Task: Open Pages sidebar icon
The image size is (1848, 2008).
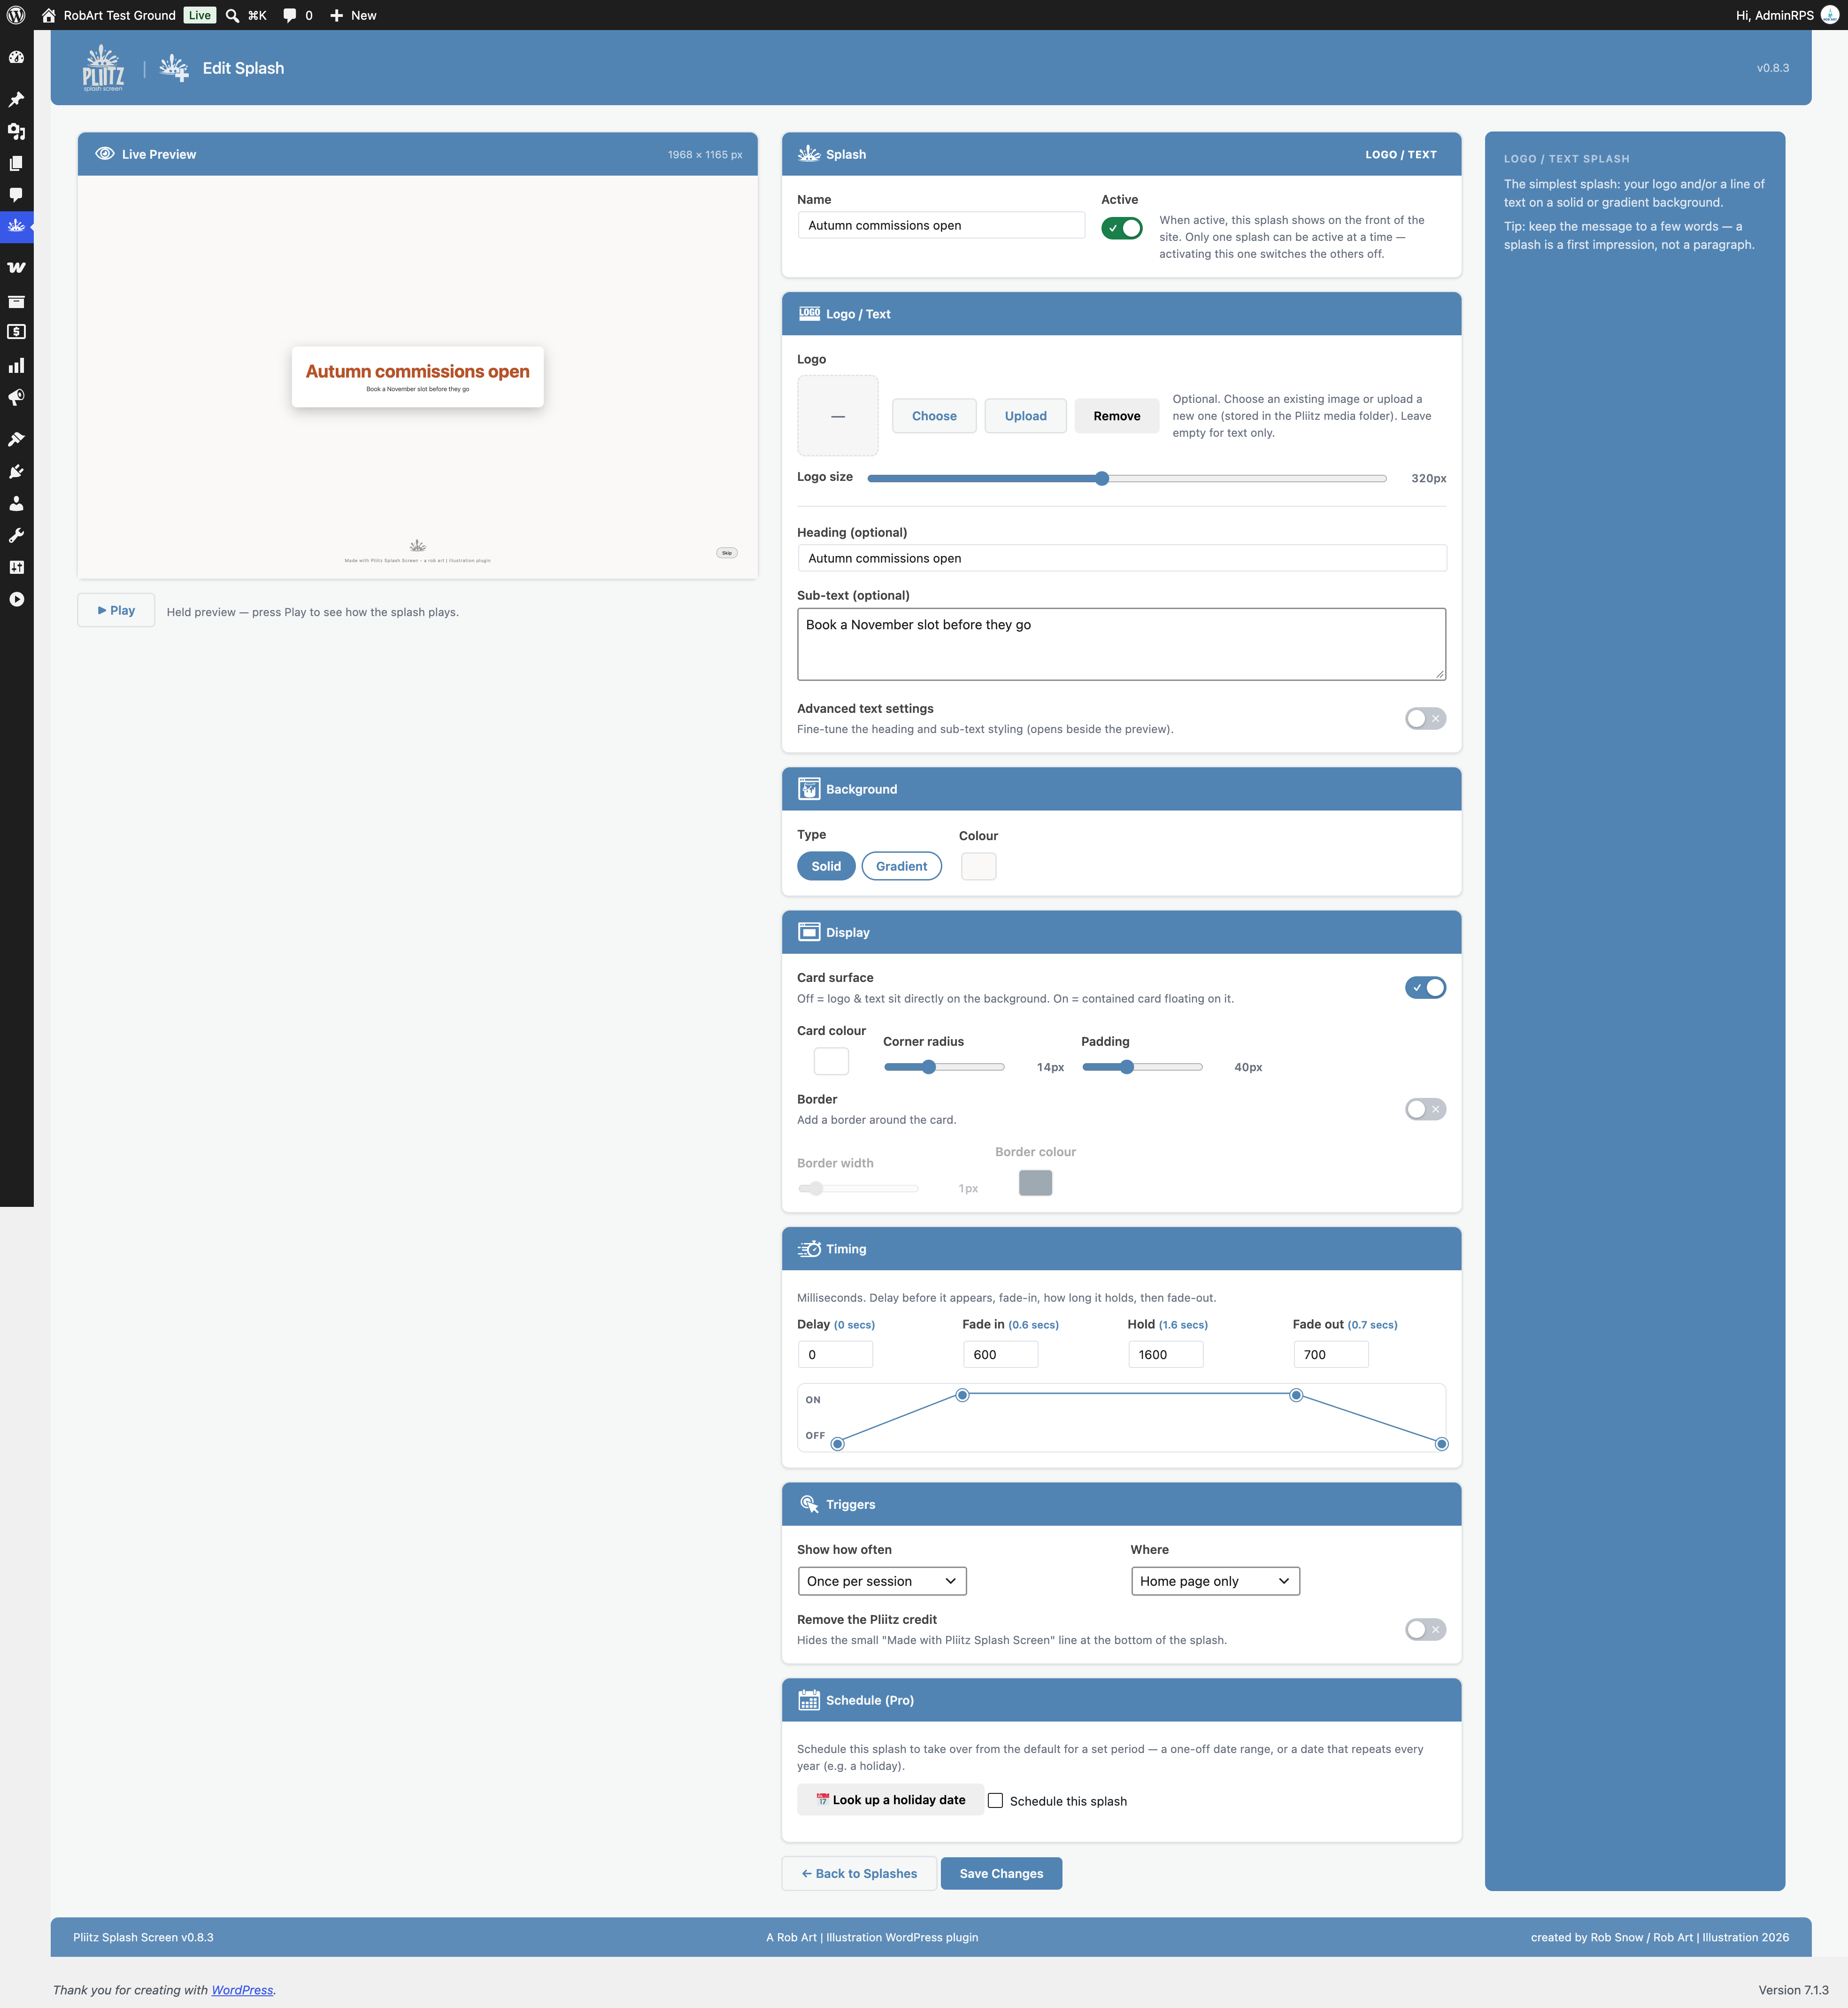Action: pyautogui.click(x=16, y=163)
